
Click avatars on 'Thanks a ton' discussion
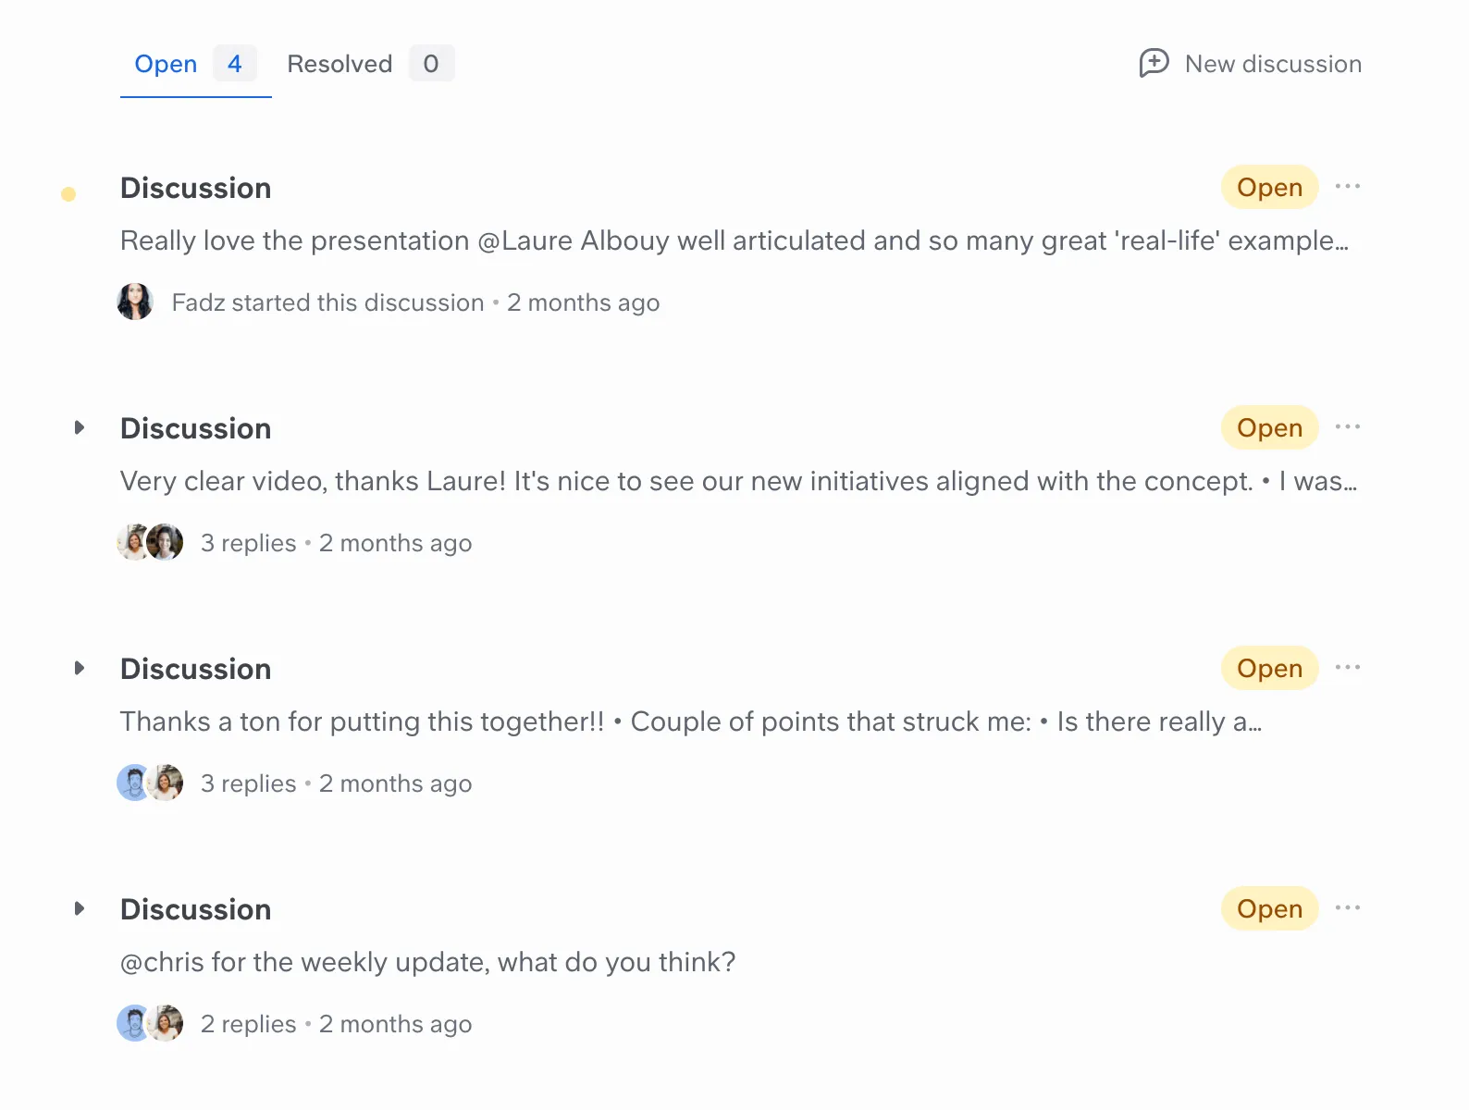(x=150, y=783)
